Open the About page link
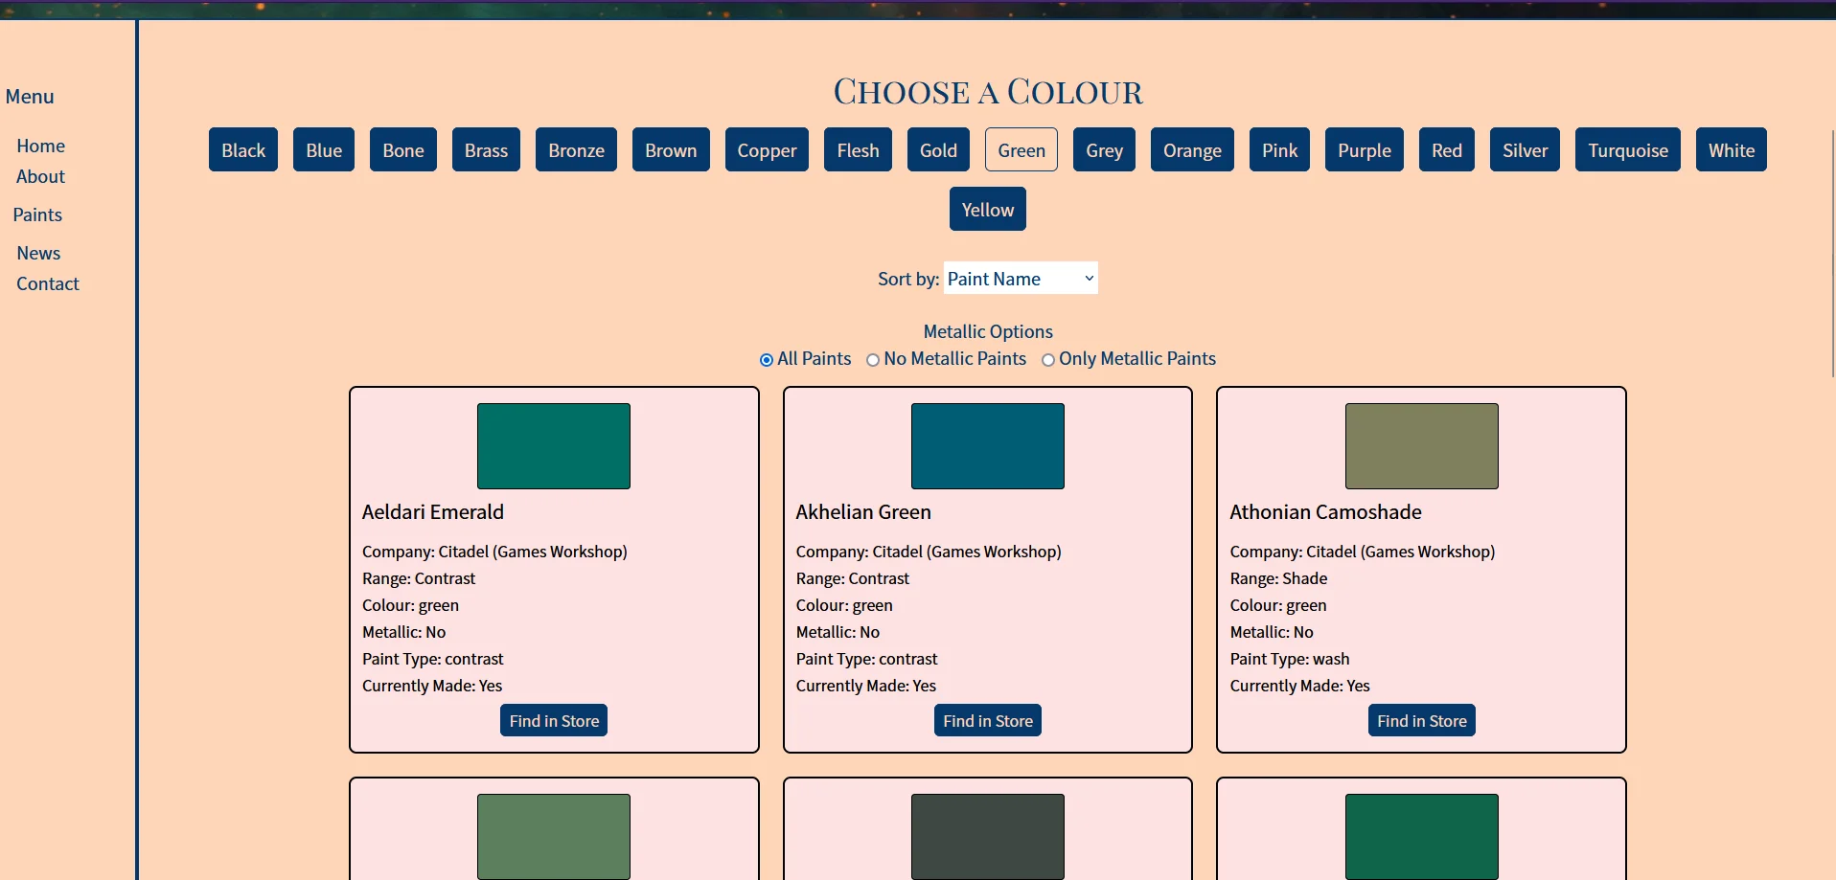This screenshot has width=1836, height=880. pos(40,176)
